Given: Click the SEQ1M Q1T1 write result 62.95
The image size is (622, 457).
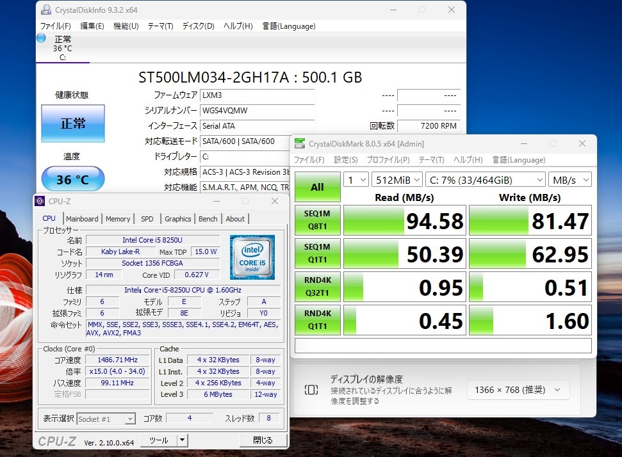Looking at the screenshot, I should [x=530, y=253].
